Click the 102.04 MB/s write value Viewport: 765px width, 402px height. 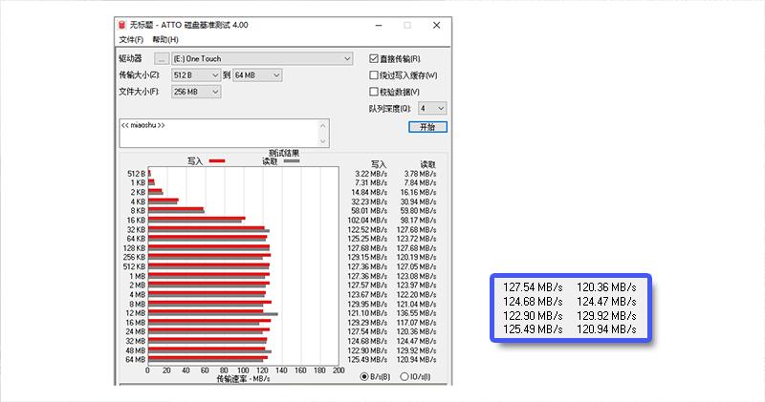point(367,221)
